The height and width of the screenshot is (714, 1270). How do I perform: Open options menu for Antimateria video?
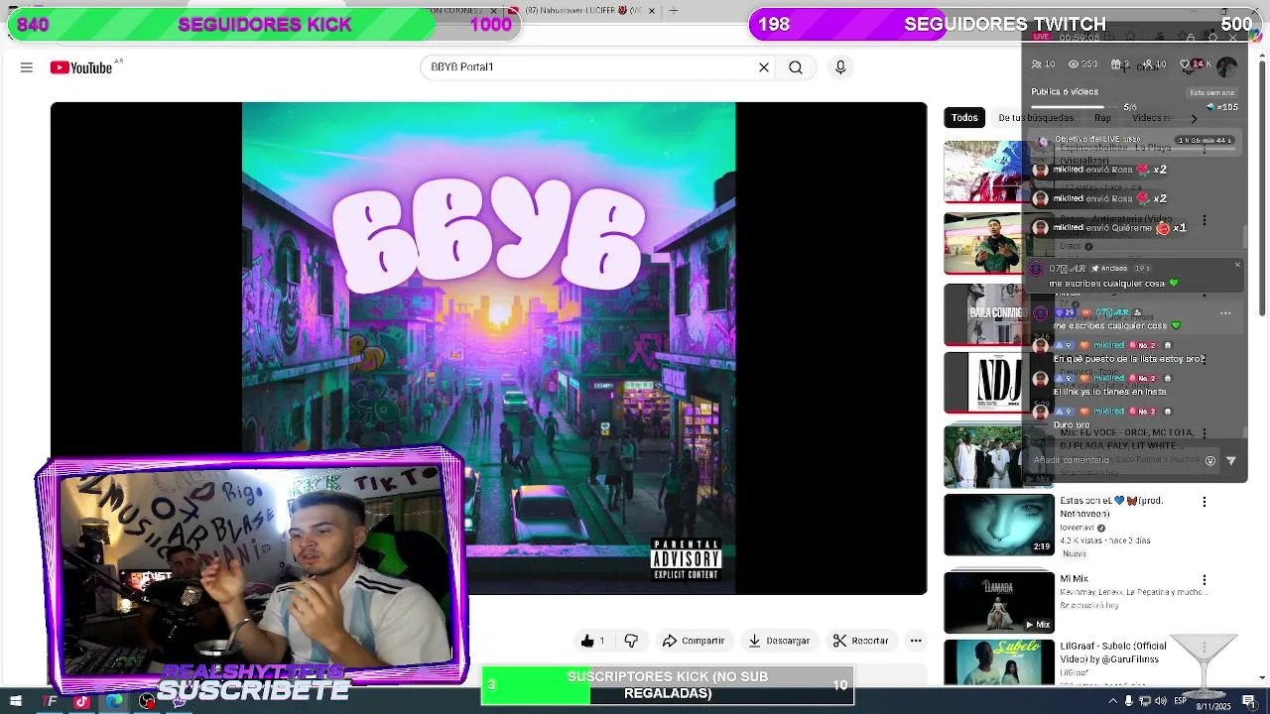[x=1205, y=220]
